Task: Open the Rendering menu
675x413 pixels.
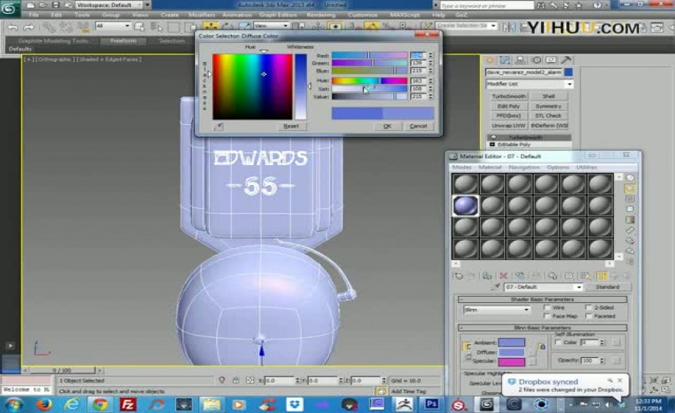Action: (321, 15)
